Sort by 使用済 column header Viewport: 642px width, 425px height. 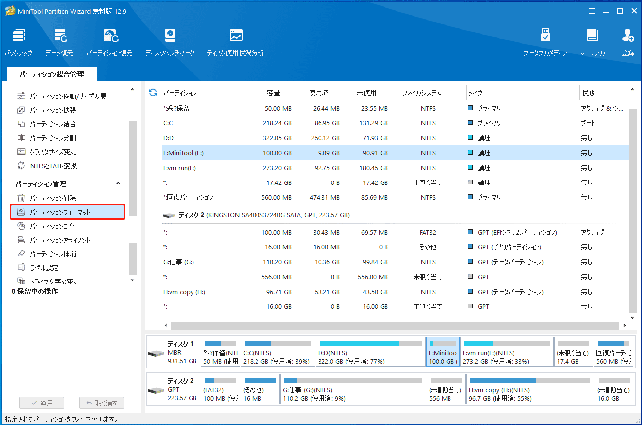(318, 93)
